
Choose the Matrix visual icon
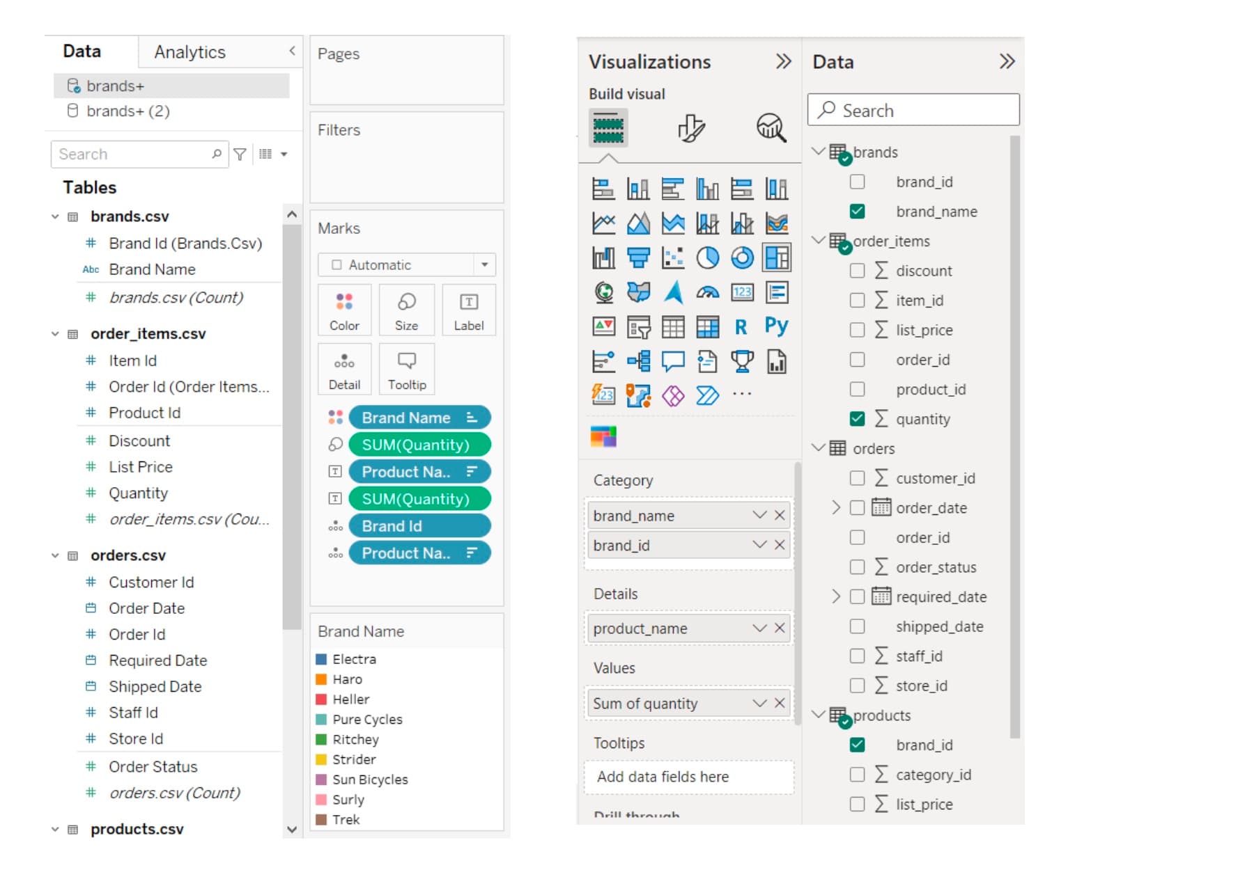coord(707,327)
